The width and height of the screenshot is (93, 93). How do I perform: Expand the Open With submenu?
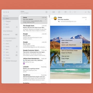tap(71, 43)
